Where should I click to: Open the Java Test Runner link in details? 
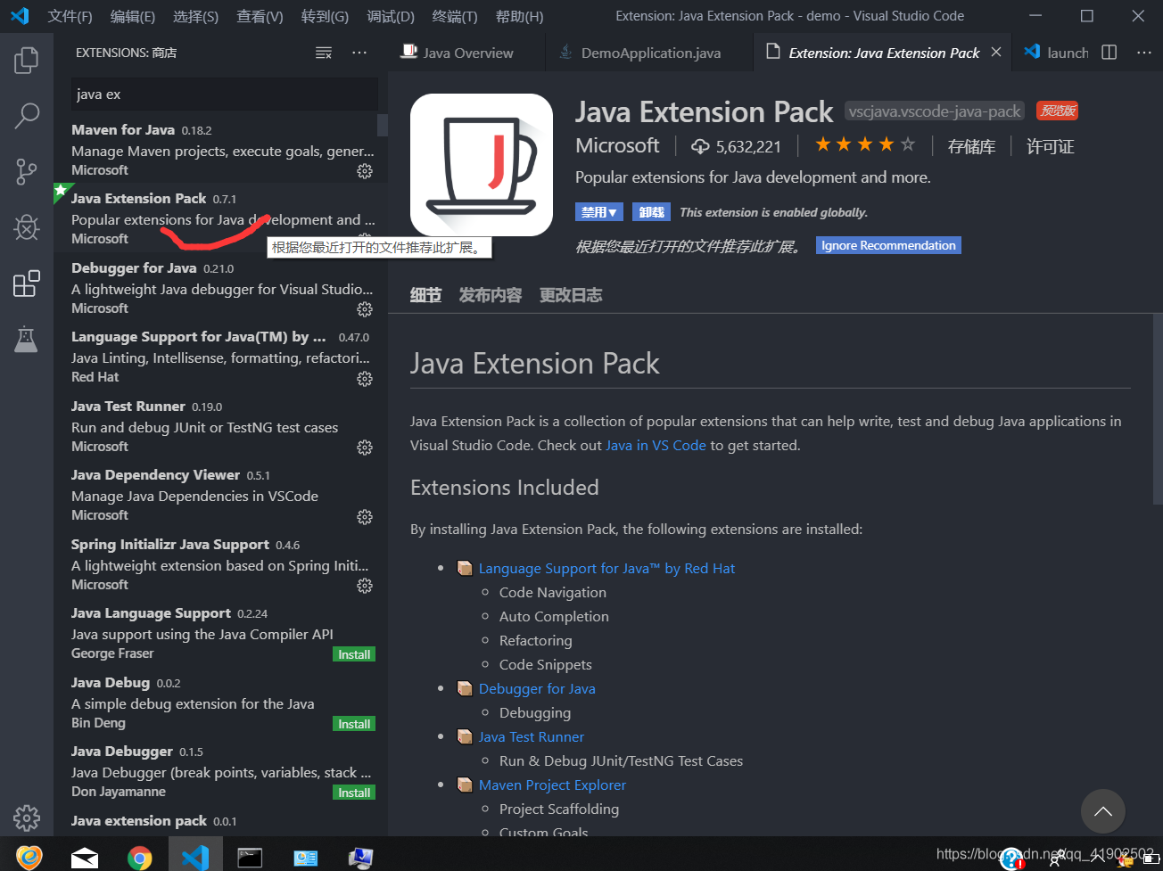[532, 736]
